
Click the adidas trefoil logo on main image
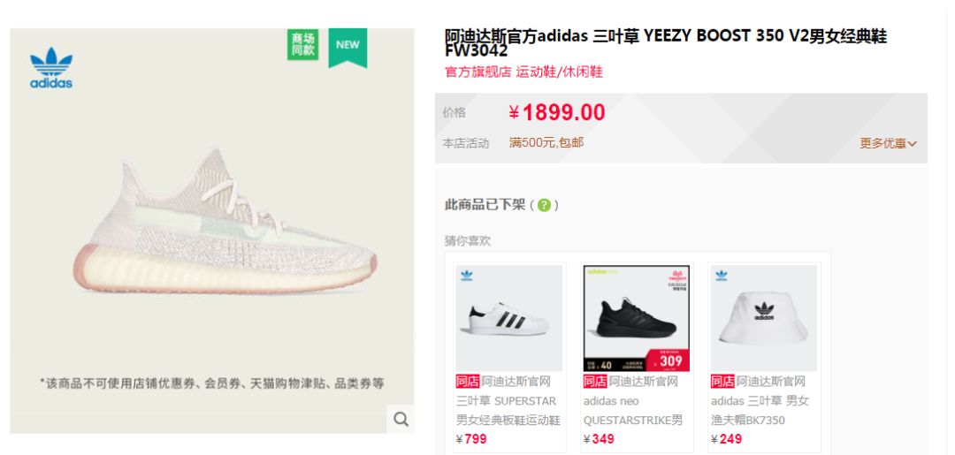pyautogui.click(x=51, y=67)
